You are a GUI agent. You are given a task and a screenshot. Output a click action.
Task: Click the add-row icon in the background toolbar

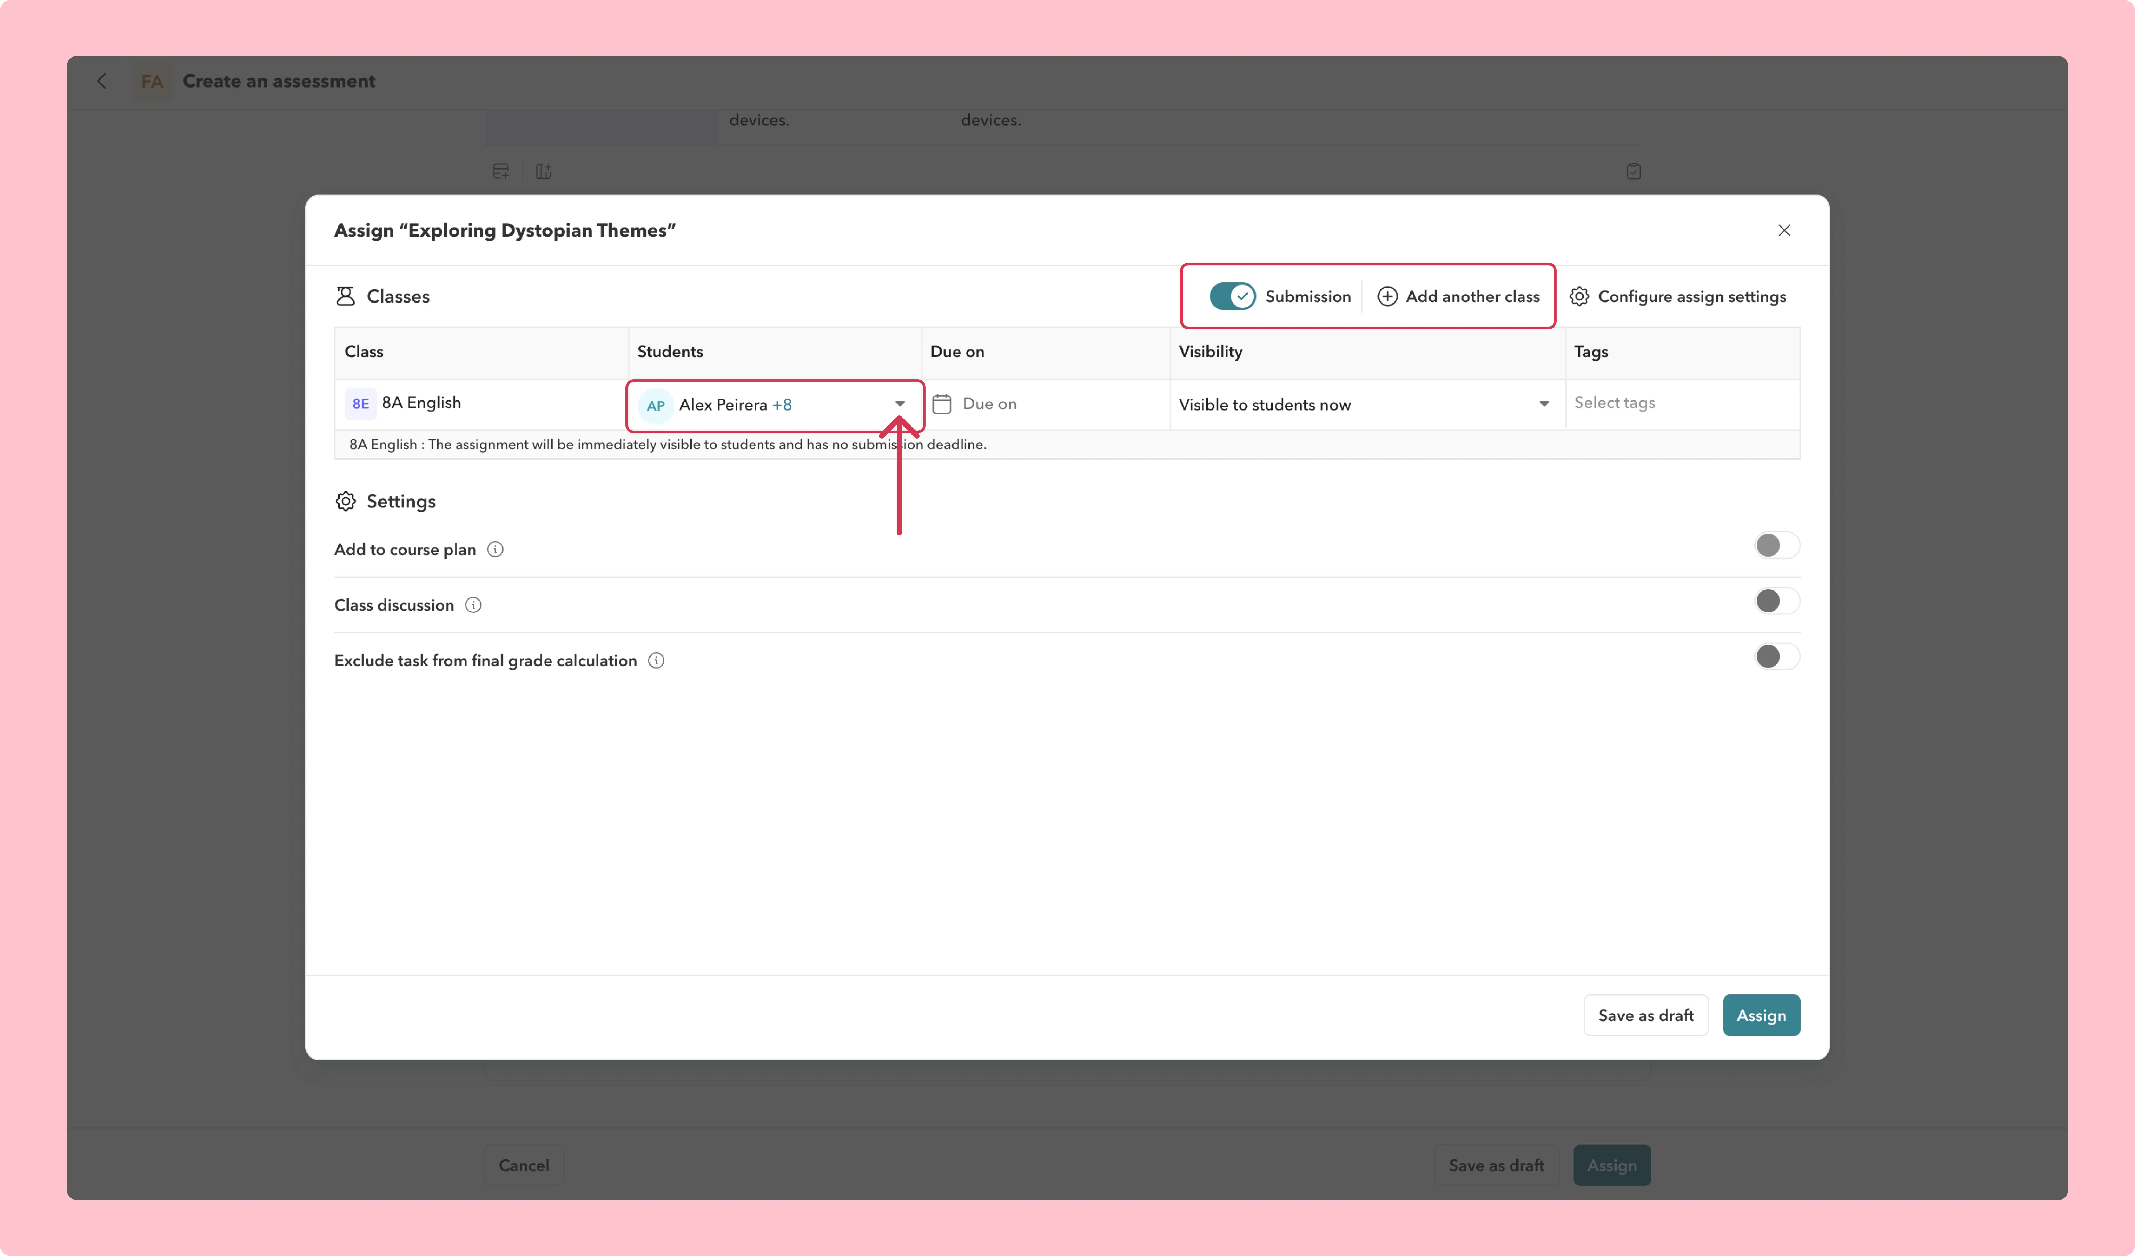(501, 172)
